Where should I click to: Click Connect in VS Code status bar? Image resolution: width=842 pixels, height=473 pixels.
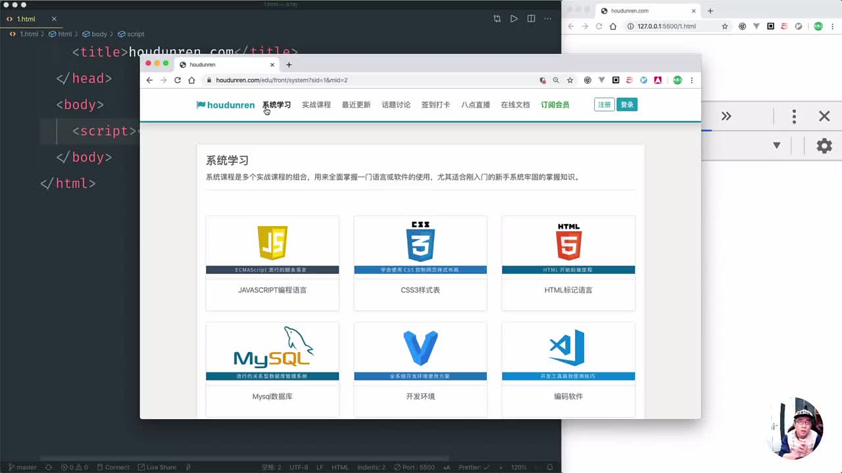pos(112,468)
